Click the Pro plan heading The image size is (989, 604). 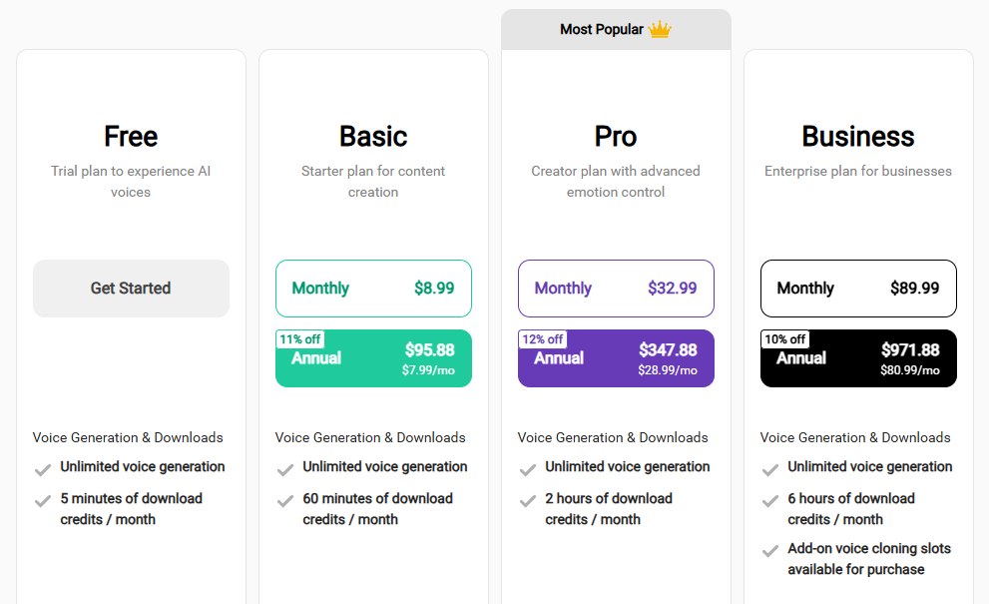pyautogui.click(x=616, y=136)
